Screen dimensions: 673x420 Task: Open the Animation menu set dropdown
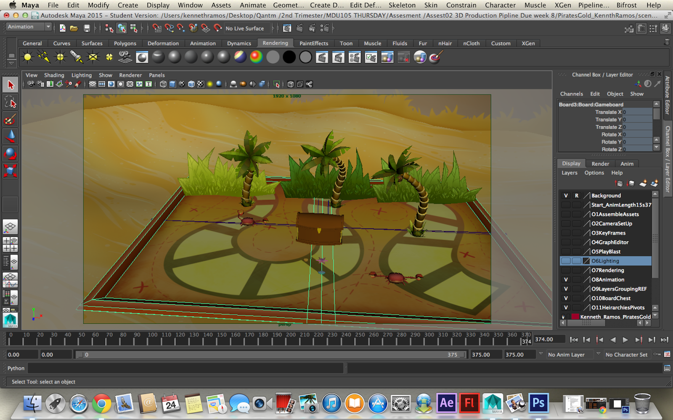coord(28,26)
